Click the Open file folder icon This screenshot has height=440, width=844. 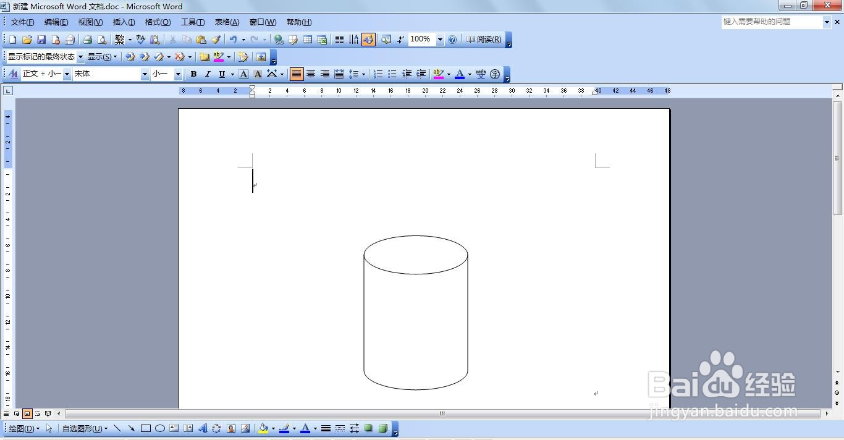27,40
